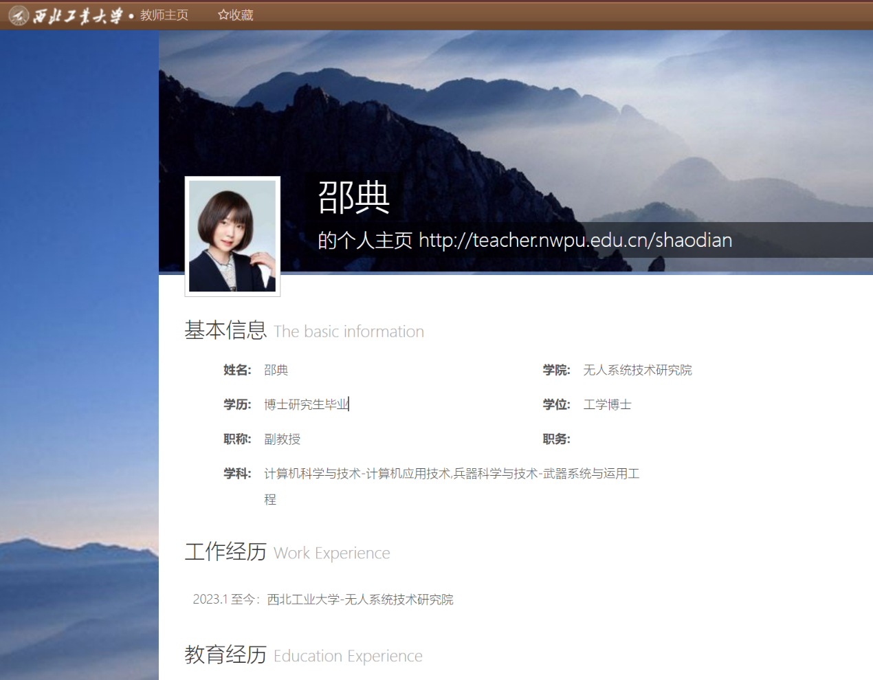Open the 教师主页 link in the header

click(164, 15)
